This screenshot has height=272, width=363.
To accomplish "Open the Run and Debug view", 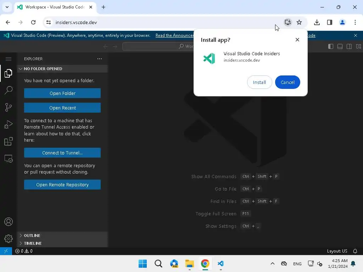I will point(9,124).
